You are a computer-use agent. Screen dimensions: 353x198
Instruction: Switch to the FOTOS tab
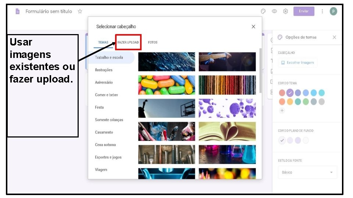(153, 42)
